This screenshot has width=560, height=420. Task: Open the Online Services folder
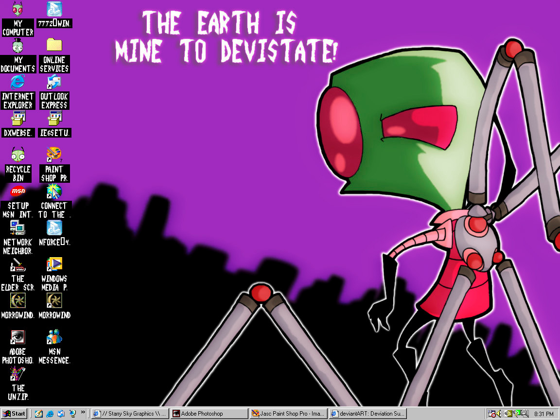click(x=54, y=55)
